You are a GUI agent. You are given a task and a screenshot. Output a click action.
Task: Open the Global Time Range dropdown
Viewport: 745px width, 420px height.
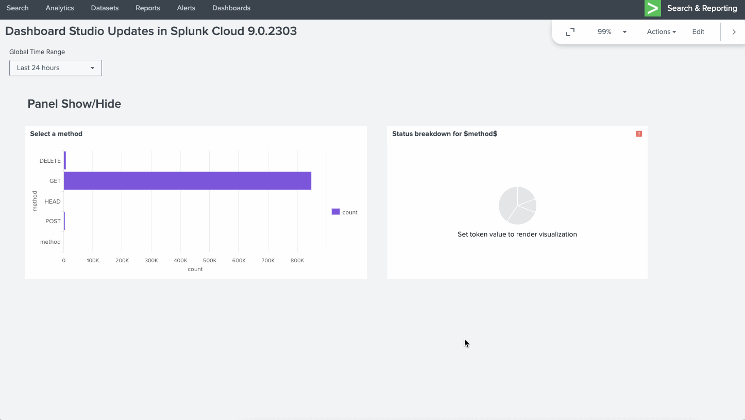click(56, 68)
